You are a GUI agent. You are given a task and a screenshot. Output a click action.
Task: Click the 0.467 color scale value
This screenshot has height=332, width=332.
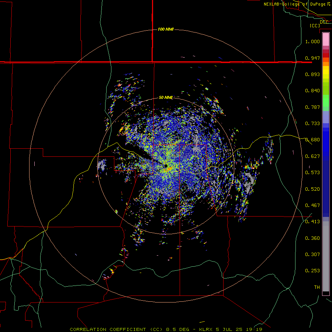(312, 205)
